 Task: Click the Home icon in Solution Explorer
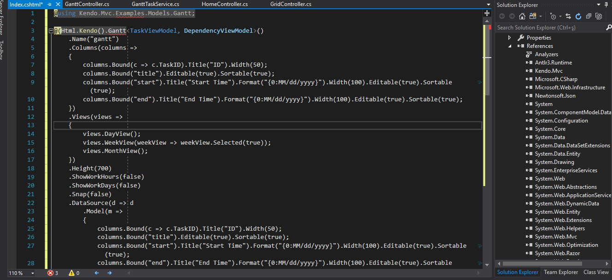coord(521,17)
